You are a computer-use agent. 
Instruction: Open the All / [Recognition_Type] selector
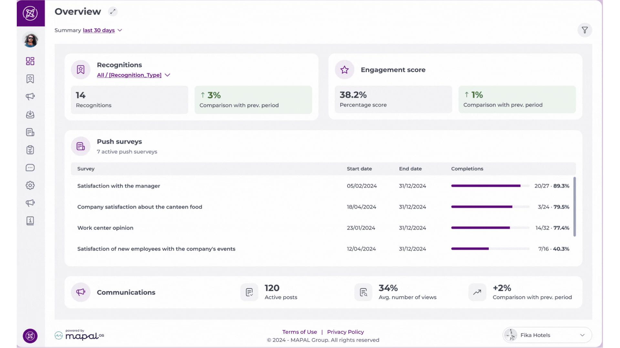[129, 75]
